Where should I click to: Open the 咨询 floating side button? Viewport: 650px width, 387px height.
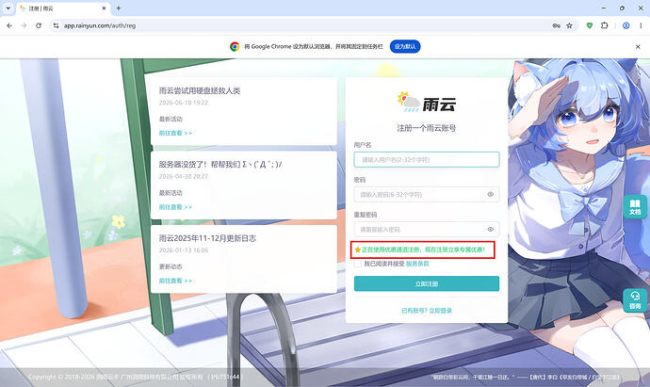(635, 300)
